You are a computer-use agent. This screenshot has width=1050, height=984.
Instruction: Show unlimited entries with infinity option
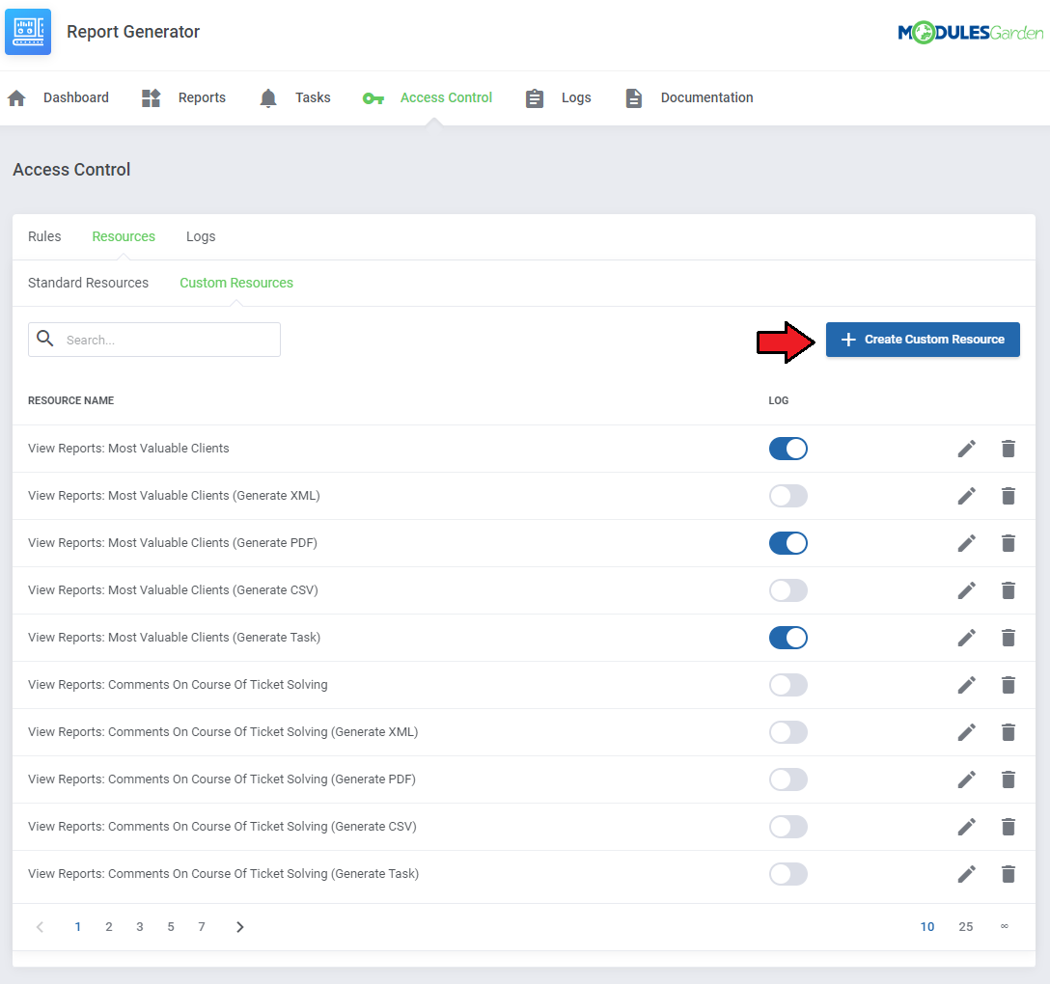tap(1005, 926)
